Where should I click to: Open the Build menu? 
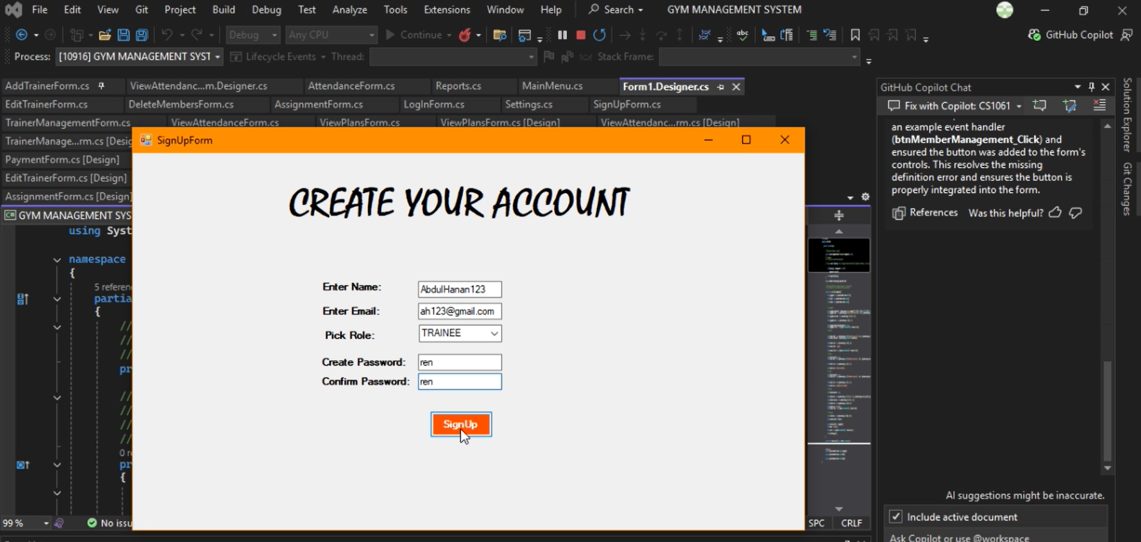223,10
